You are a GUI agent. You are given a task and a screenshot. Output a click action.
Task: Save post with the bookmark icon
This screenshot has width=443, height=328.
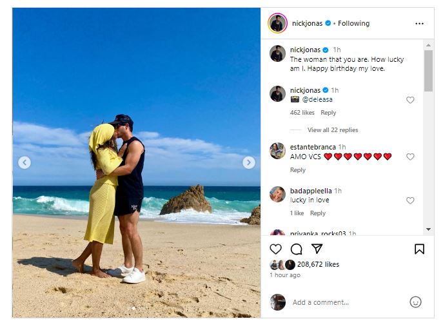pyautogui.click(x=419, y=249)
